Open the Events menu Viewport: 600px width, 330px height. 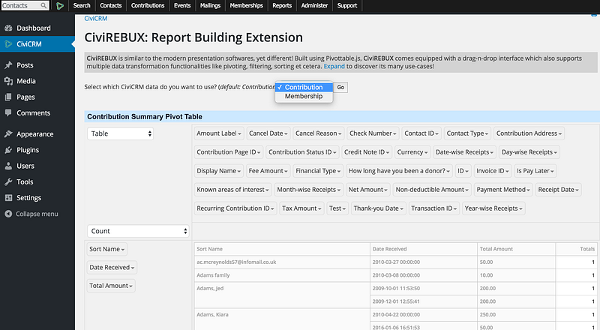pyautogui.click(x=182, y=5)
